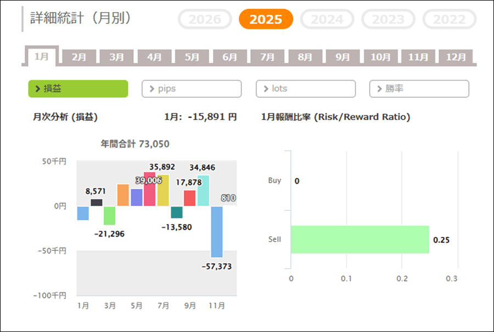Switch to the 6月 tab
Image resolution: width=494 pixels, height=332 pixels.
230,57
